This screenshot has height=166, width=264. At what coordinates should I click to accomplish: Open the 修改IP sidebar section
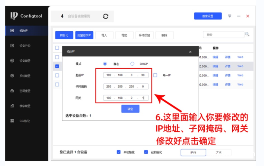click(x=27, y=31)
